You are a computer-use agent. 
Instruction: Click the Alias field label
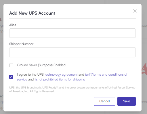pos(13,25)
